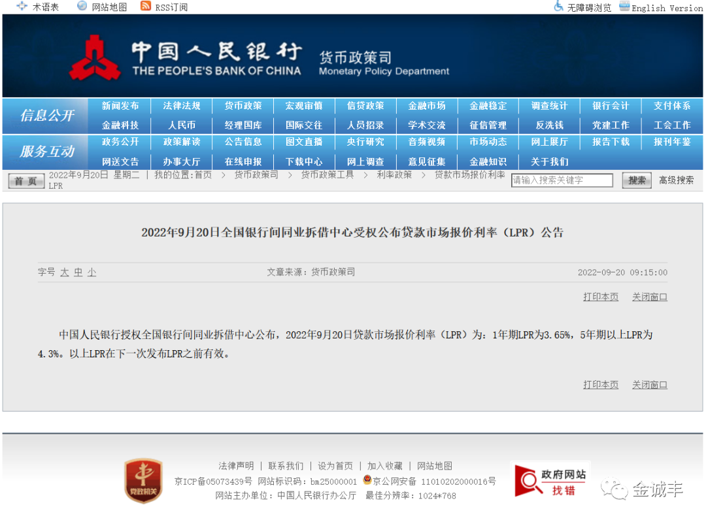Set font size to 小

pyautogui.click(x=92, y=272)
